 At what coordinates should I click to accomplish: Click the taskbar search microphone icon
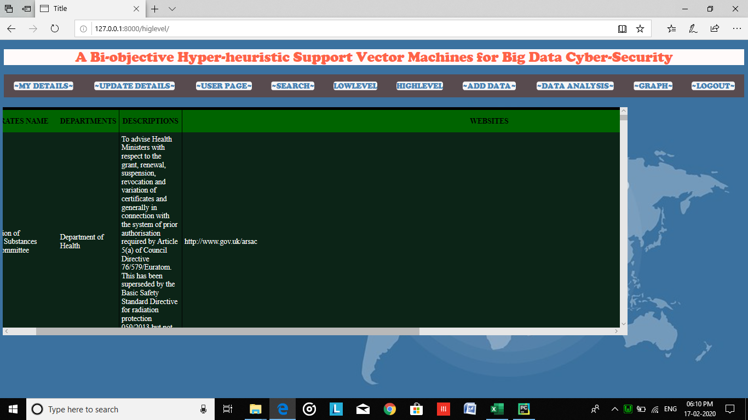203,409
